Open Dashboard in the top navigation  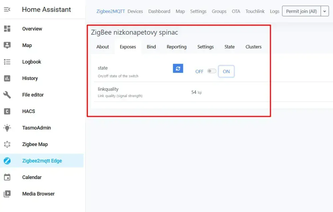click(x=159, y=11)
